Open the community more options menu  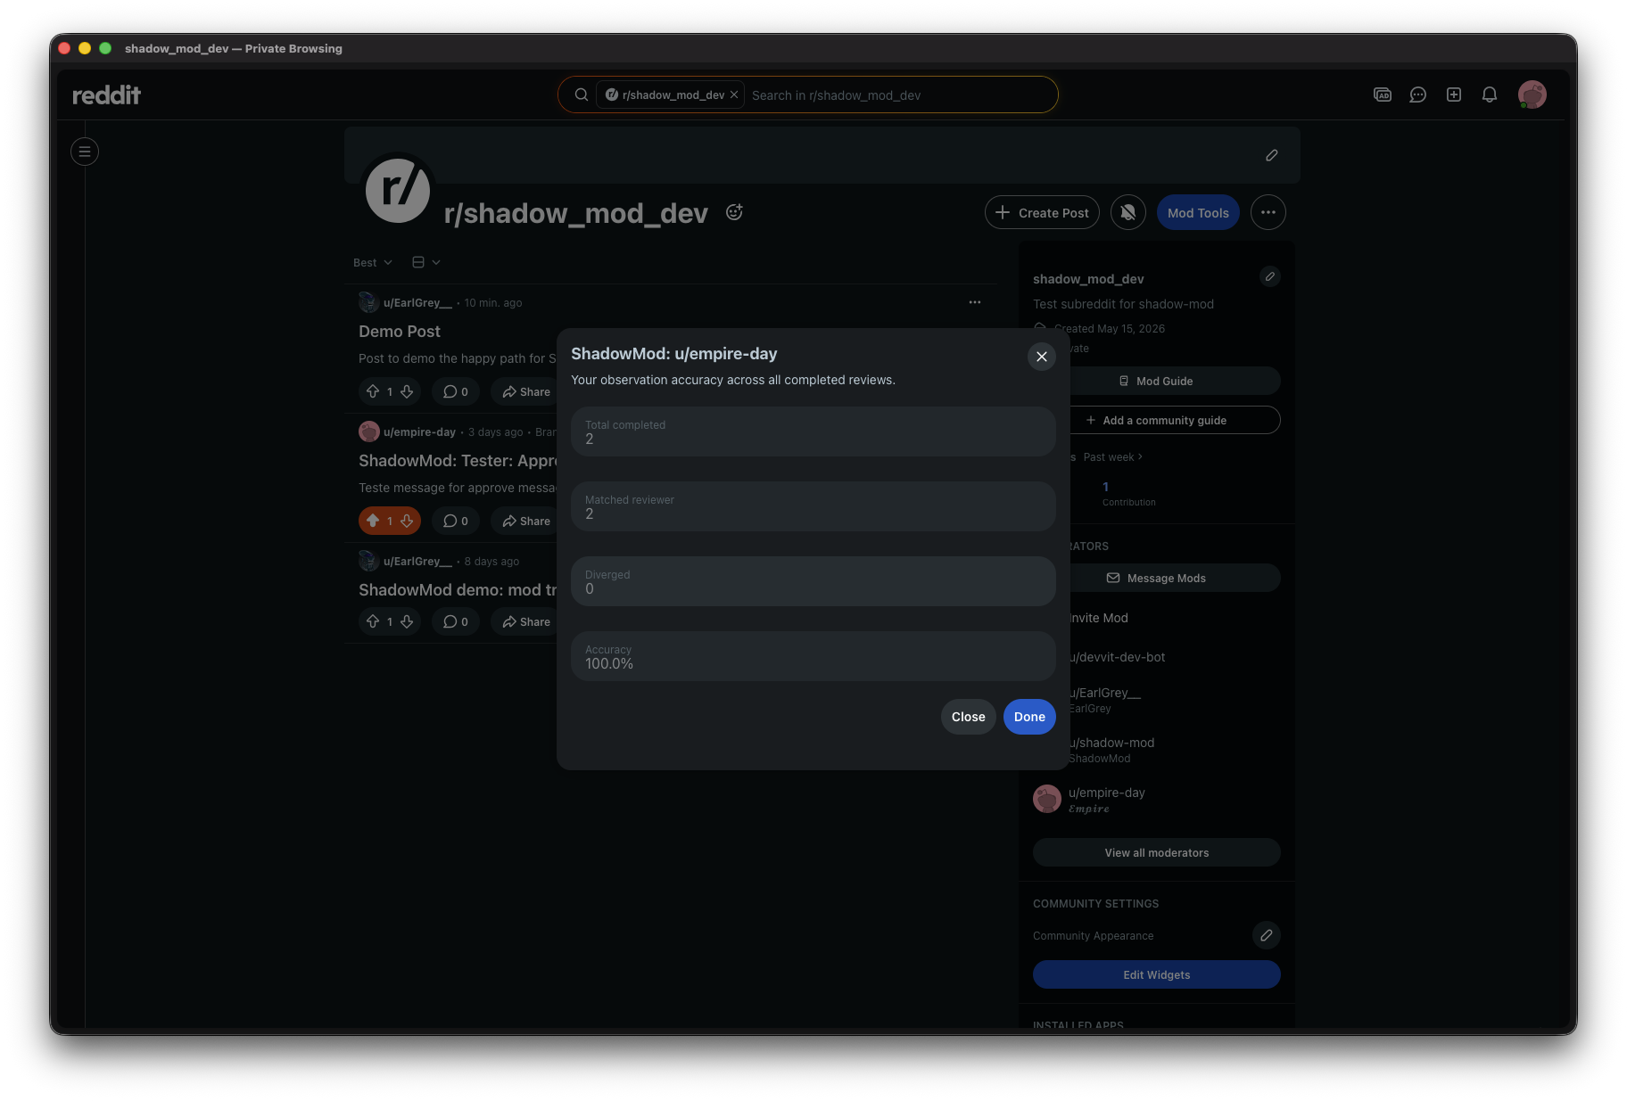1268,213
